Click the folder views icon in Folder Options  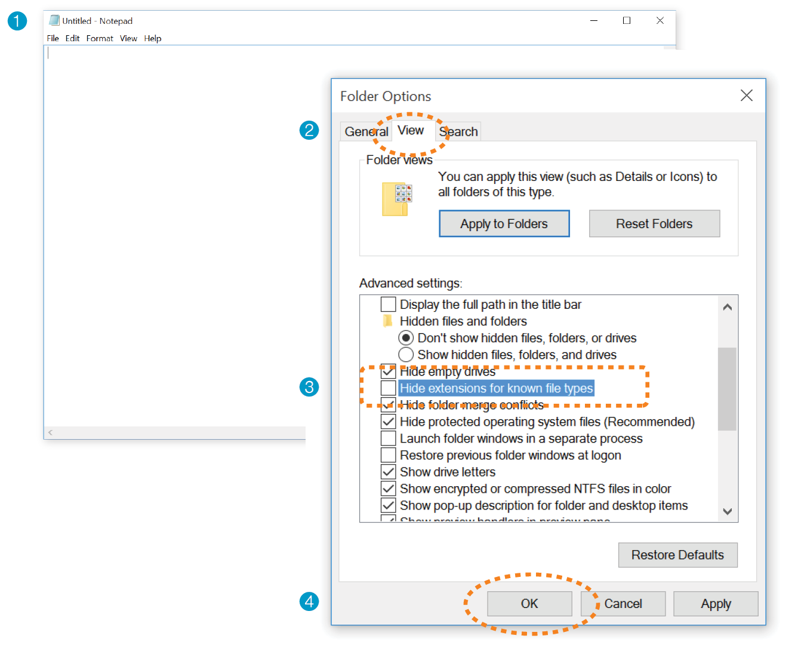397,199
